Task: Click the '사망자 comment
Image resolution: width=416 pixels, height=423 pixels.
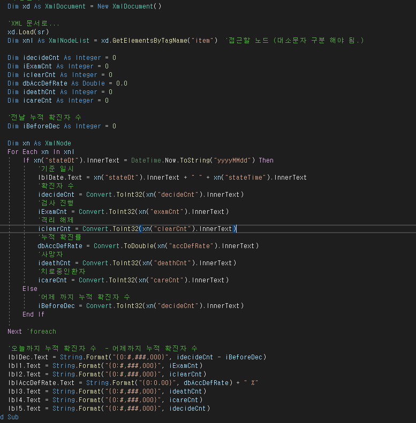Action: tap(50, 255)
